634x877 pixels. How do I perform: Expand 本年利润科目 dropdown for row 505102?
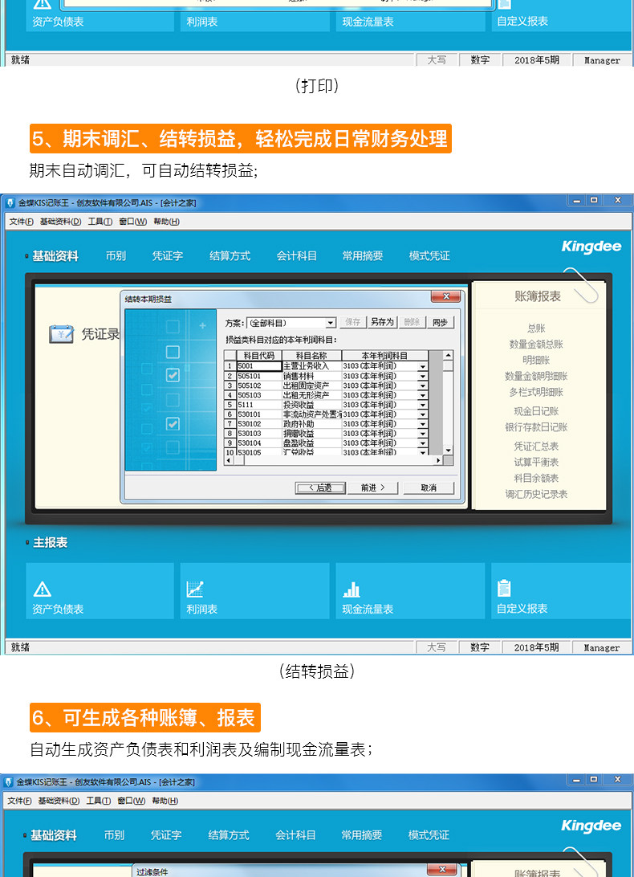tap(423, 385)
